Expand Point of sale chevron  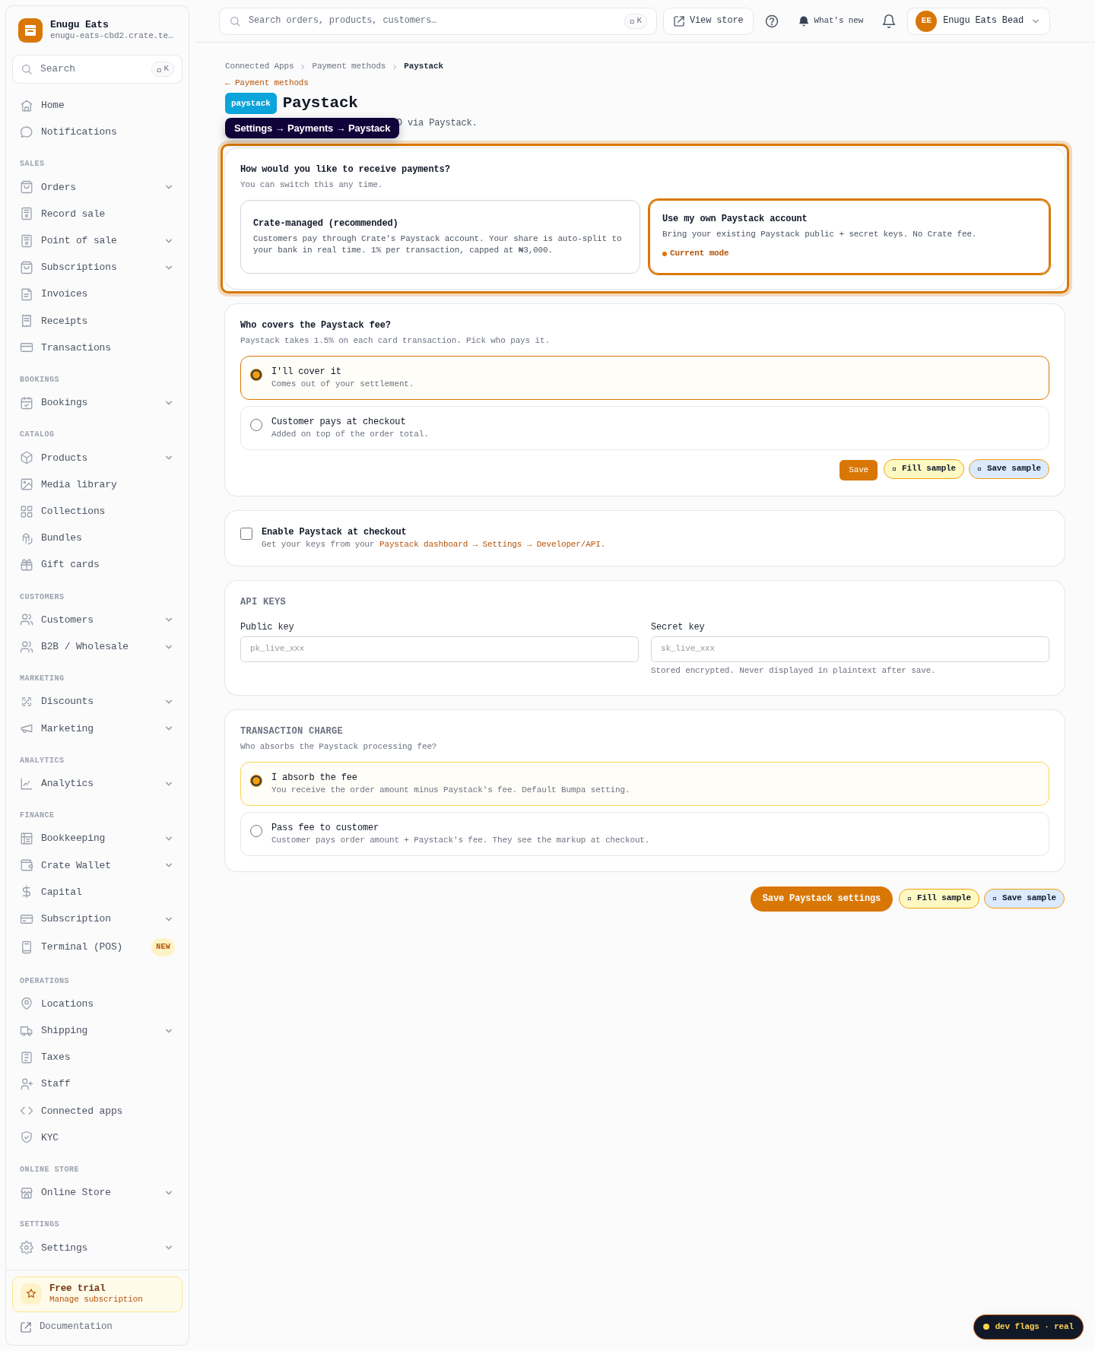click(x=169, y=241)
